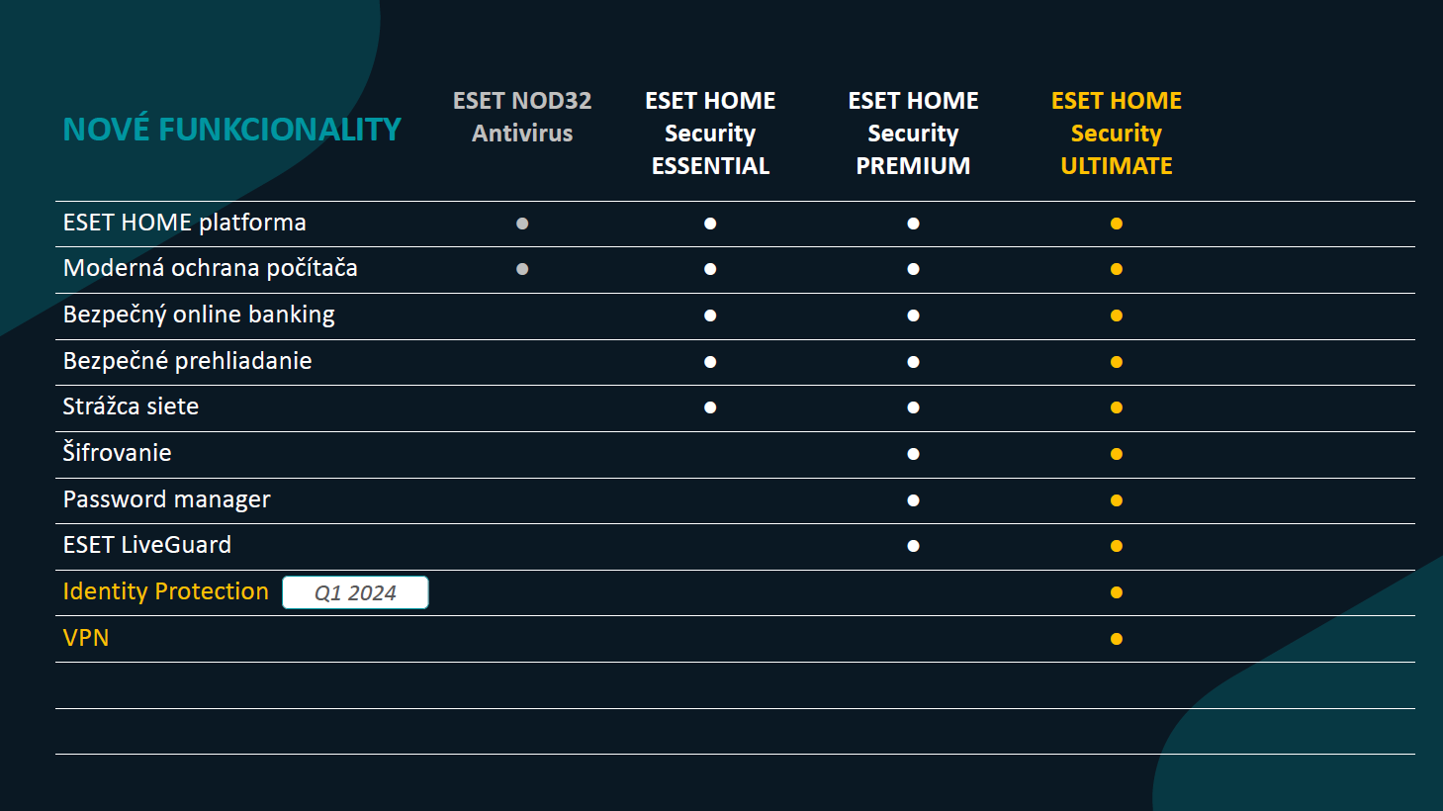The image size is (1443, 811).
Task: Click the 'Moderná ochrana počítača' row label
Action: (211, 268)
